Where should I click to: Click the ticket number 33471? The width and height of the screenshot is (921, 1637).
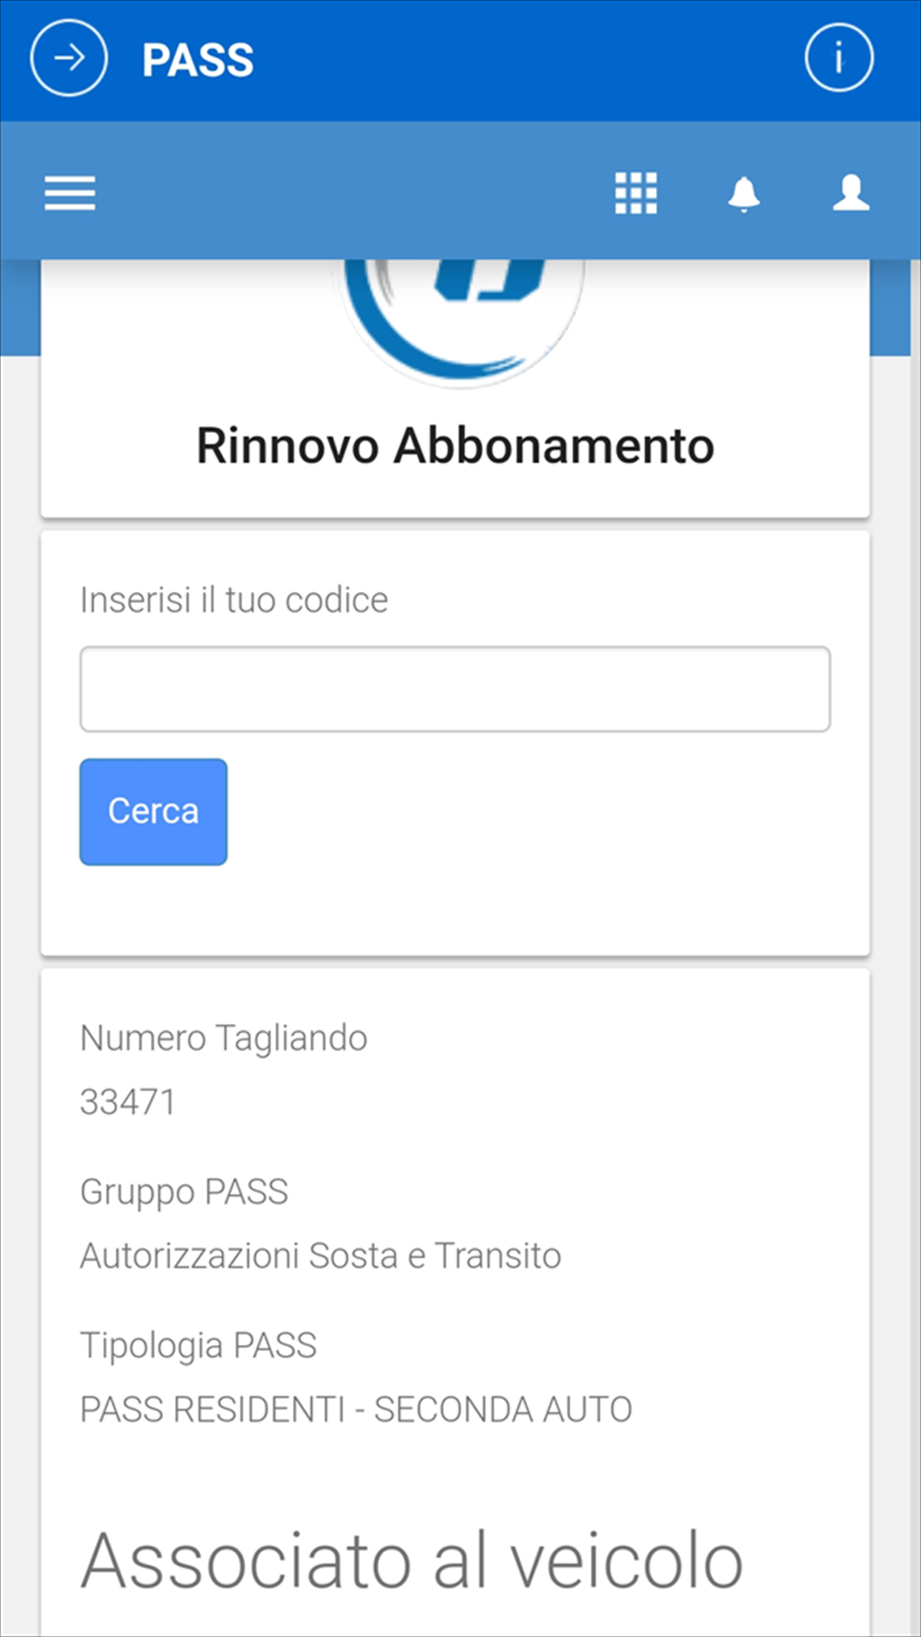point(128,1102)
